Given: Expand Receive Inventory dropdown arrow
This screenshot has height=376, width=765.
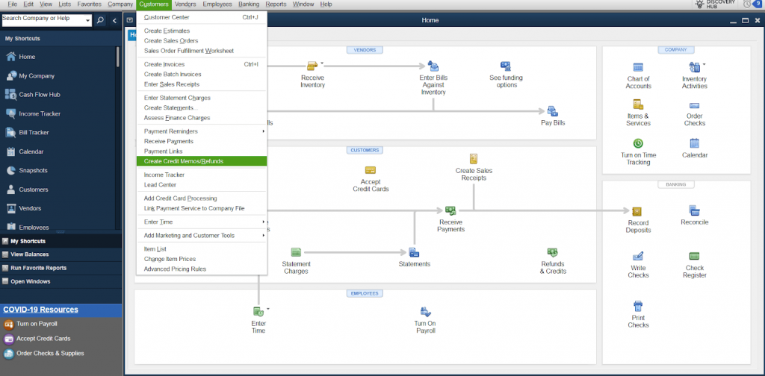Looking at the screenshot, I should 322,64.
